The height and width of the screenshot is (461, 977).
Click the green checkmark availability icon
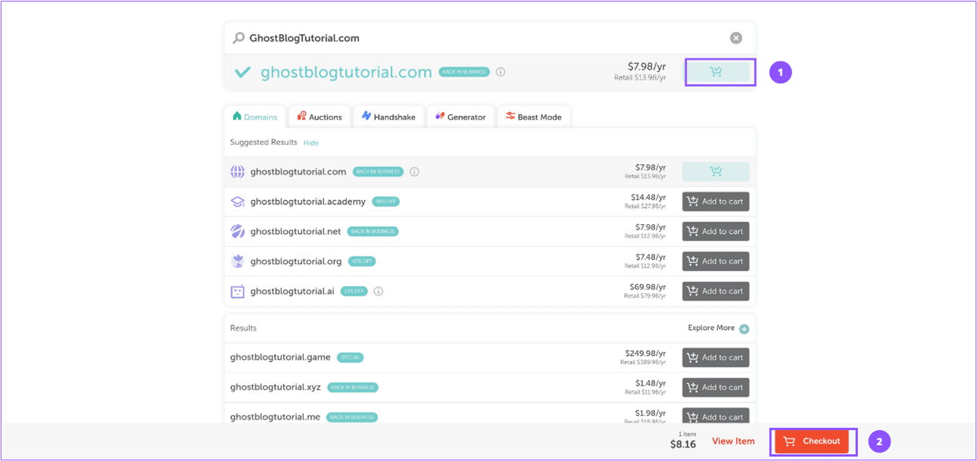point(242,73)
